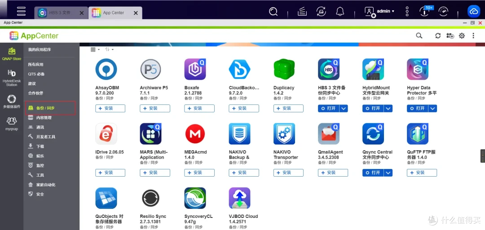Screen dimensions: 485x230
Task: Select QNAP Store in the left sidebar
Action: pyautogui.click(x=12, y=53)
